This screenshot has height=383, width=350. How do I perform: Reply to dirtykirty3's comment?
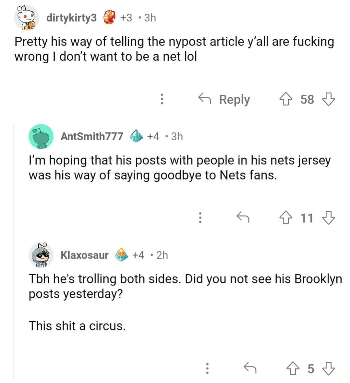(x=224, y=99)
